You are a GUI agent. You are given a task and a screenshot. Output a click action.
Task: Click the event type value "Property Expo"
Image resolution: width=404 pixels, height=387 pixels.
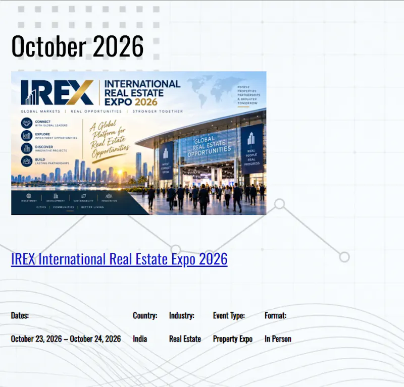[233, 339]
